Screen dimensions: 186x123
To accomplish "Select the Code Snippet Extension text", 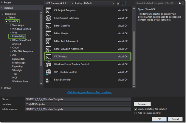I will point(66,18).
